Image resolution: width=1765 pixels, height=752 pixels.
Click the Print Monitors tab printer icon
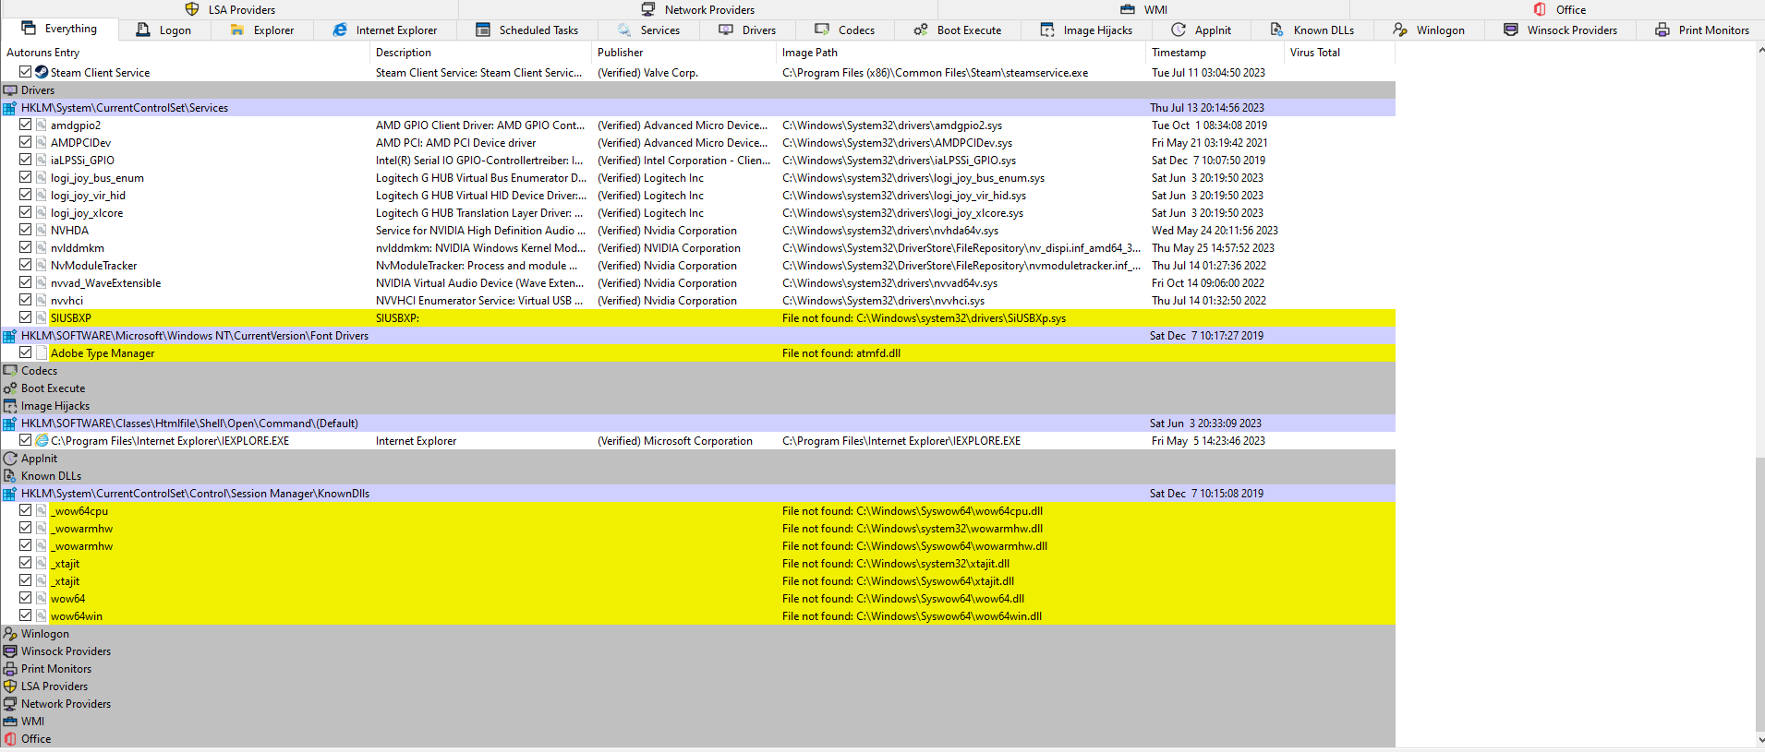(1662, 30)
